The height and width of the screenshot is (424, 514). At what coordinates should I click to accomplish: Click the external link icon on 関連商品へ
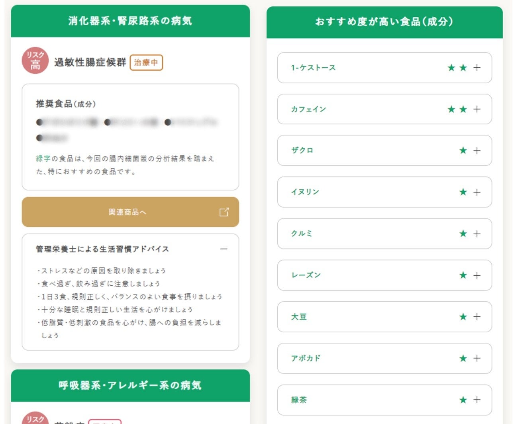224,212
